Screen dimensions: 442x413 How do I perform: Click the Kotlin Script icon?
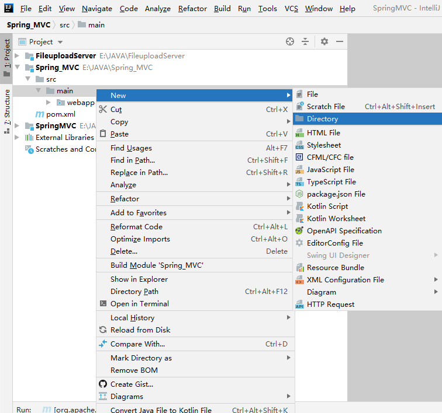click(299, 206)
